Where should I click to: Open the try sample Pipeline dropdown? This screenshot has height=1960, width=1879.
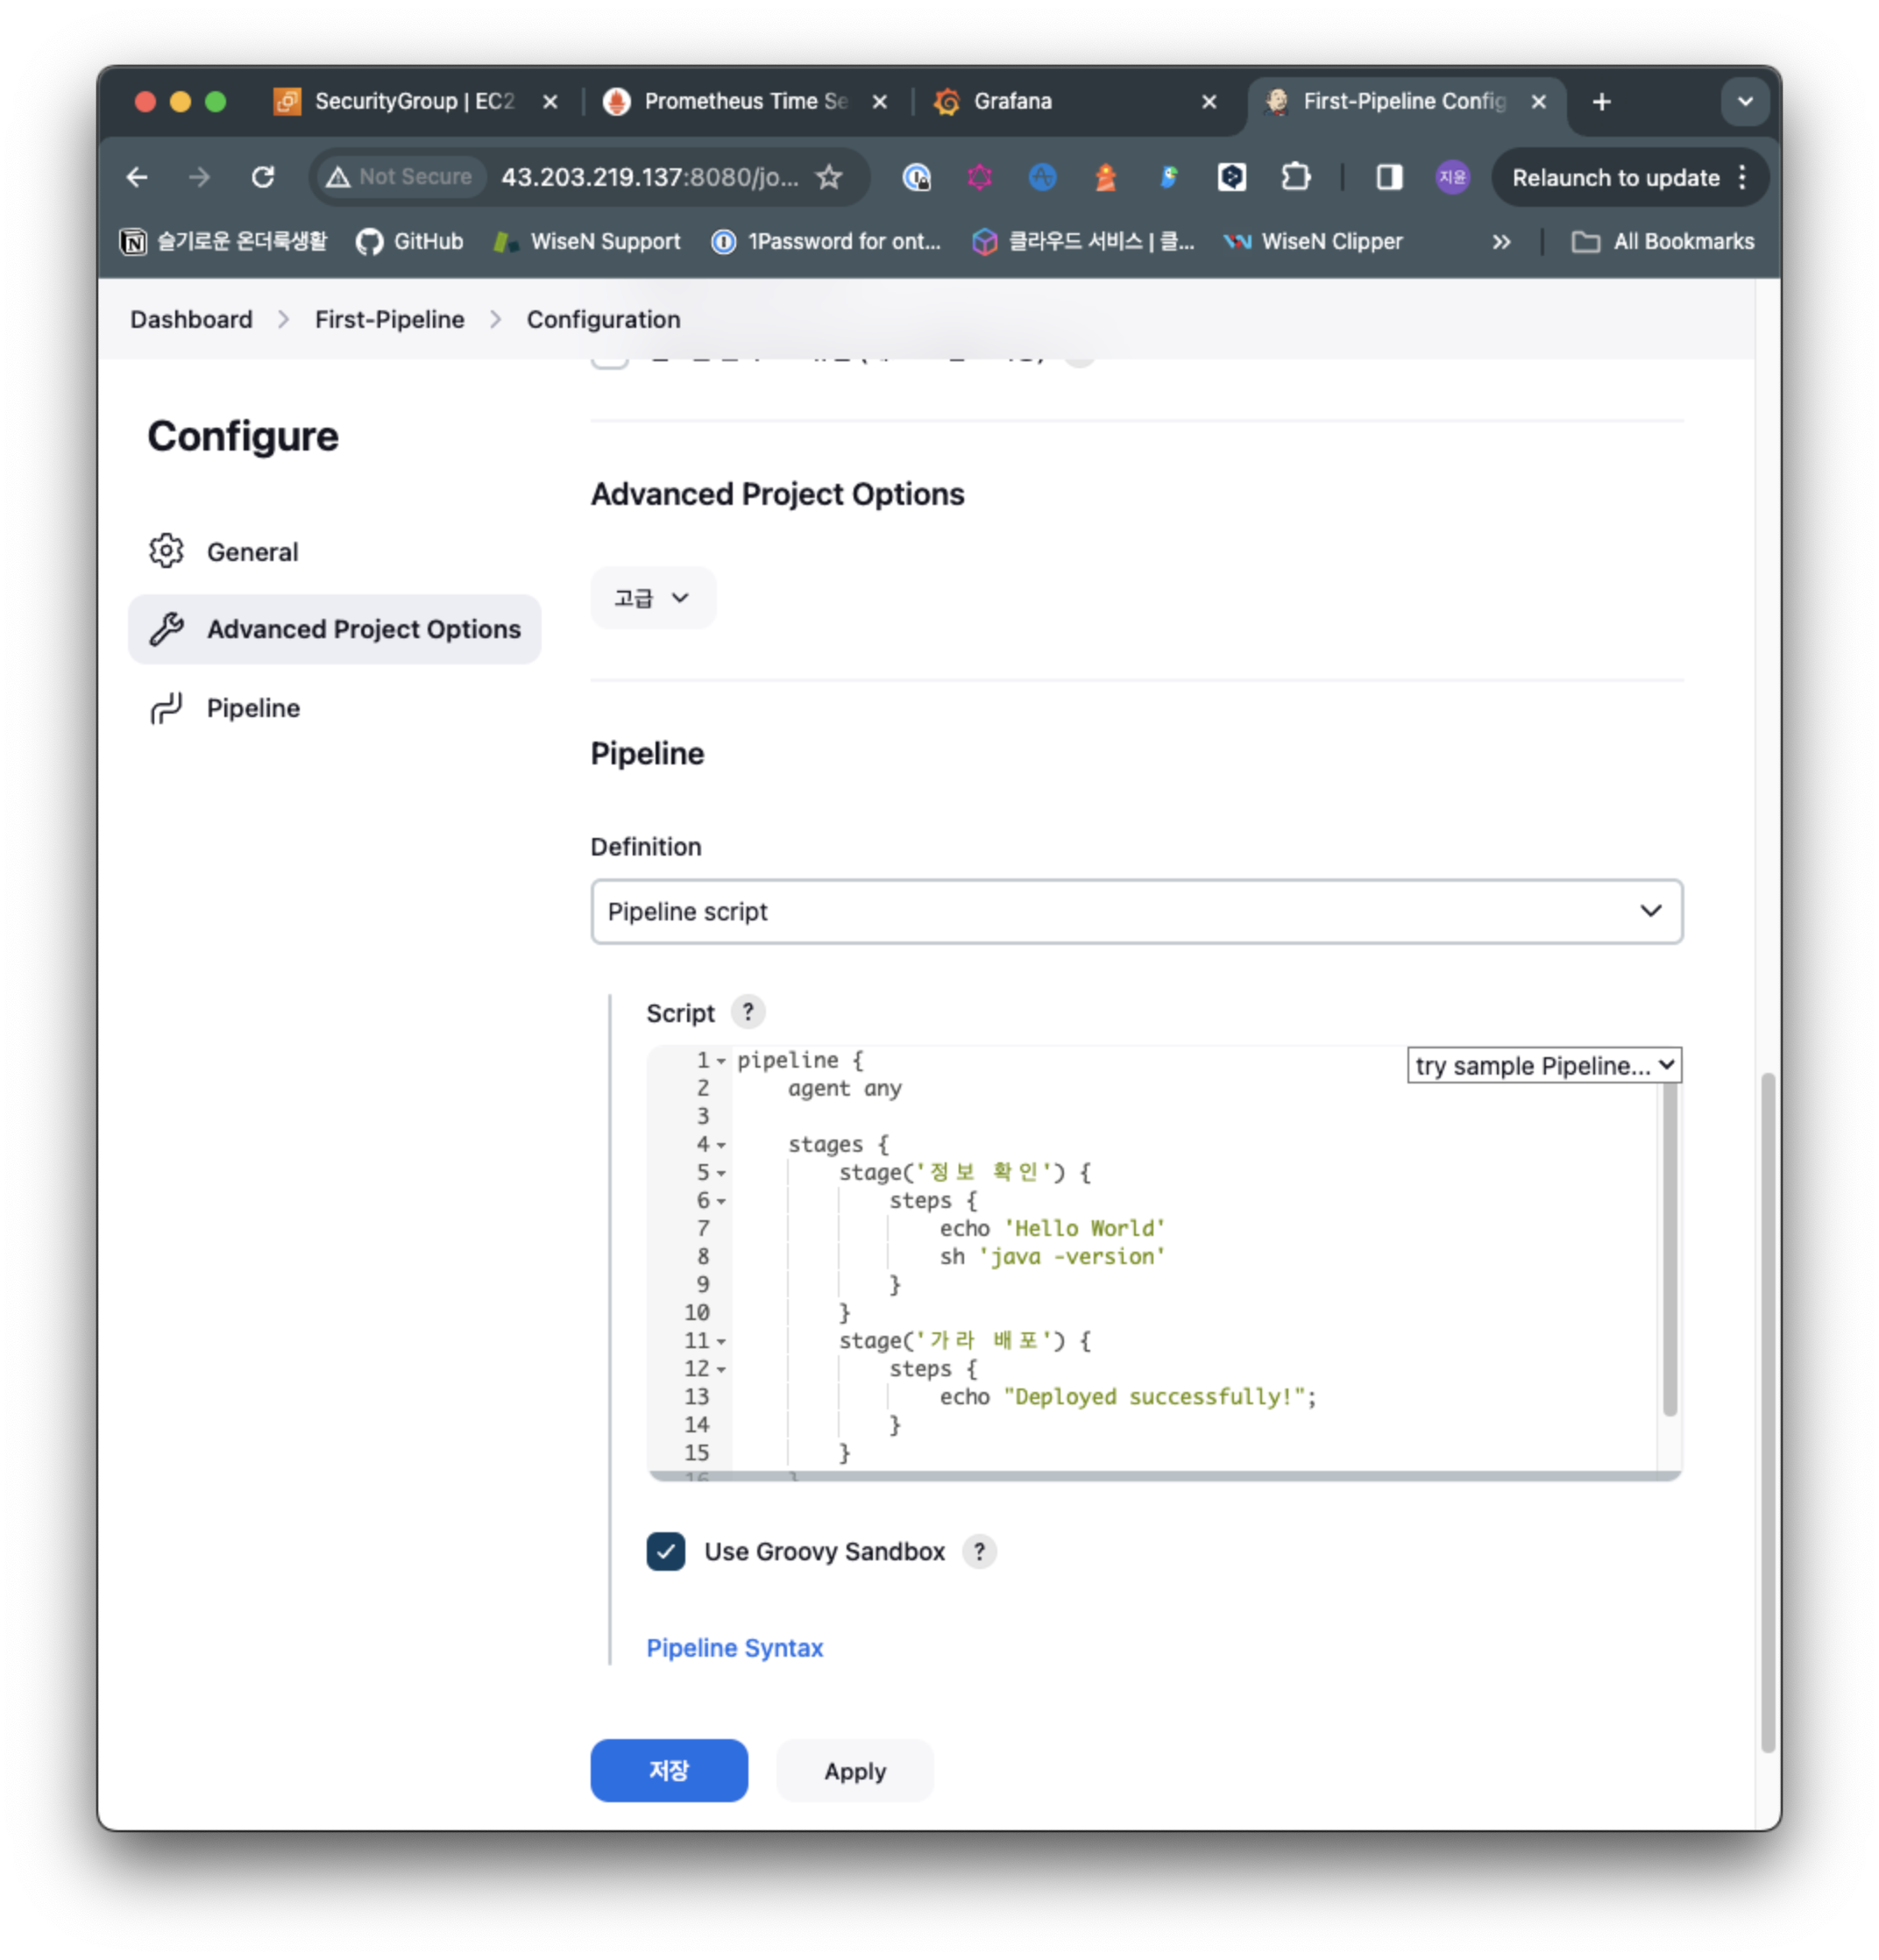(x=1543, y=1065)
